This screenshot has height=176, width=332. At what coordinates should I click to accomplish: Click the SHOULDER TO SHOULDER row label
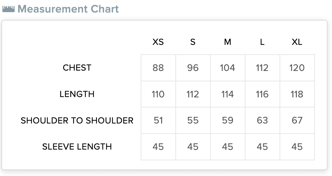point(77,120)
